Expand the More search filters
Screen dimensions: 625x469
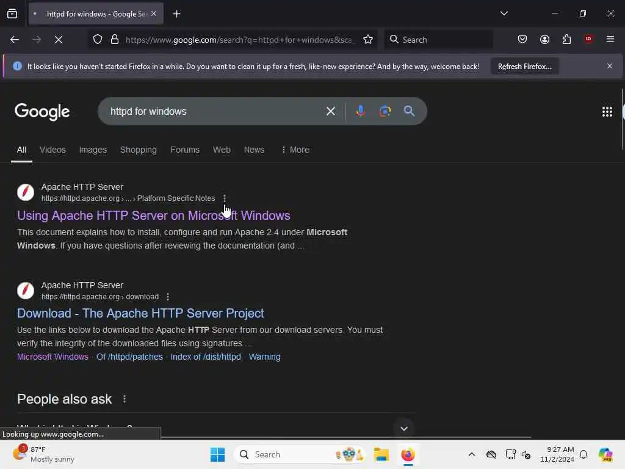click(295, 150)
